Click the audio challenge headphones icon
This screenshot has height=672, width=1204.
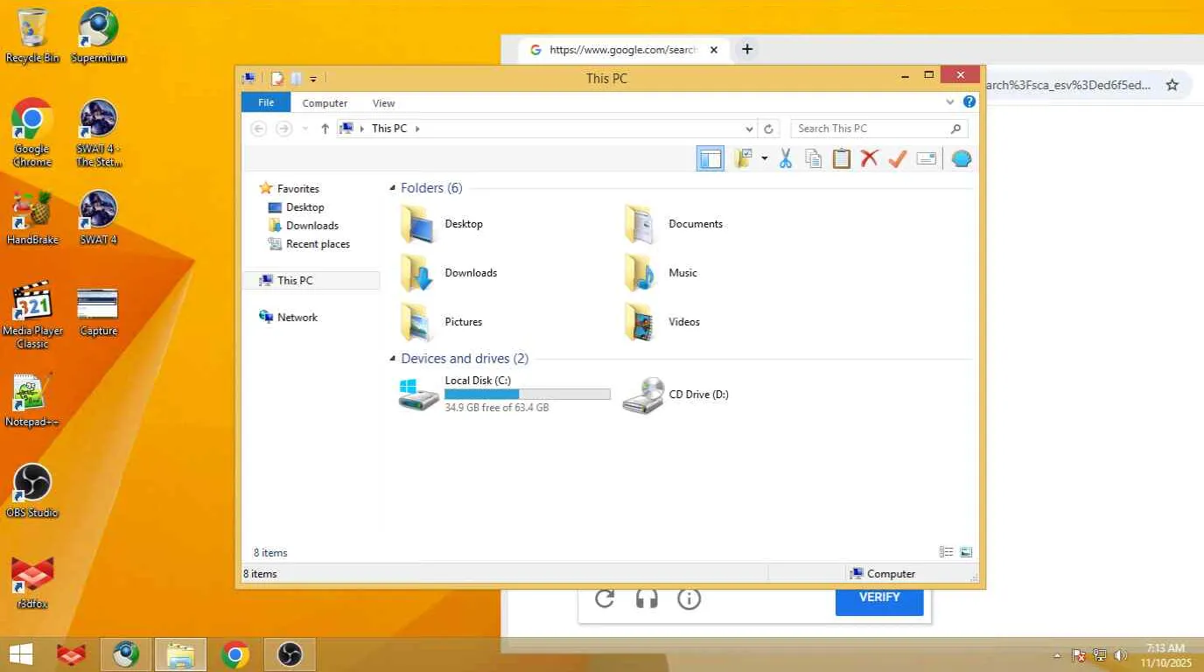tap(647, 598)
